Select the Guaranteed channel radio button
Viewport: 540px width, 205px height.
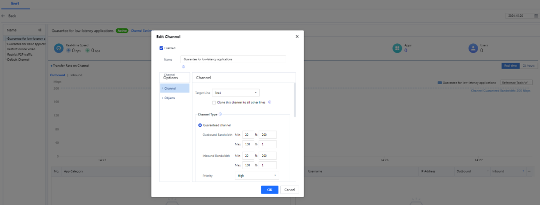(200, 125)
